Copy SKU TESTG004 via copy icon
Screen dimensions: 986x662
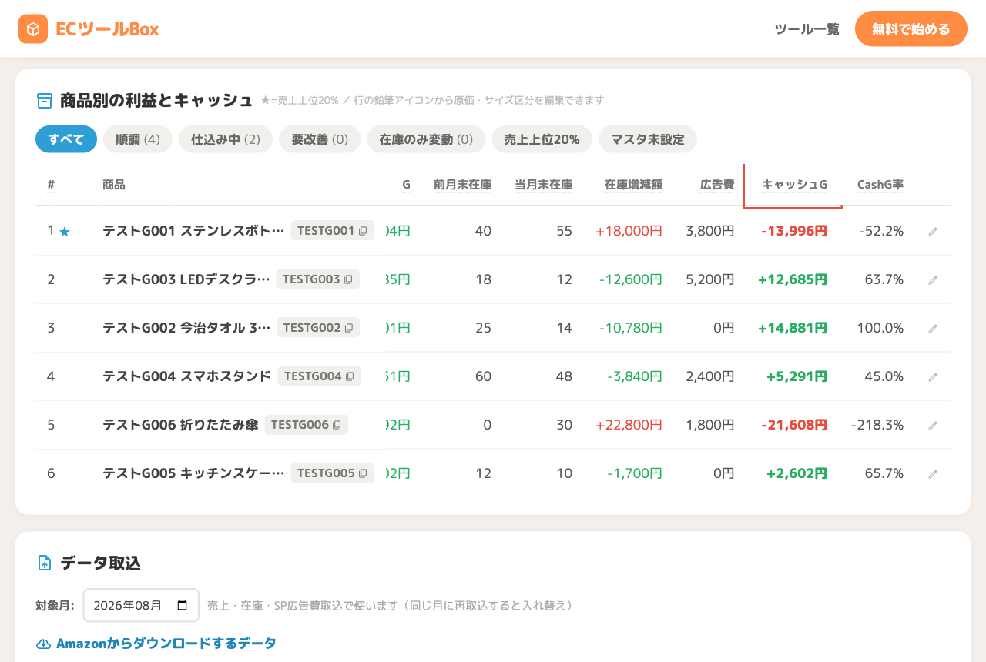coord(350,376)
